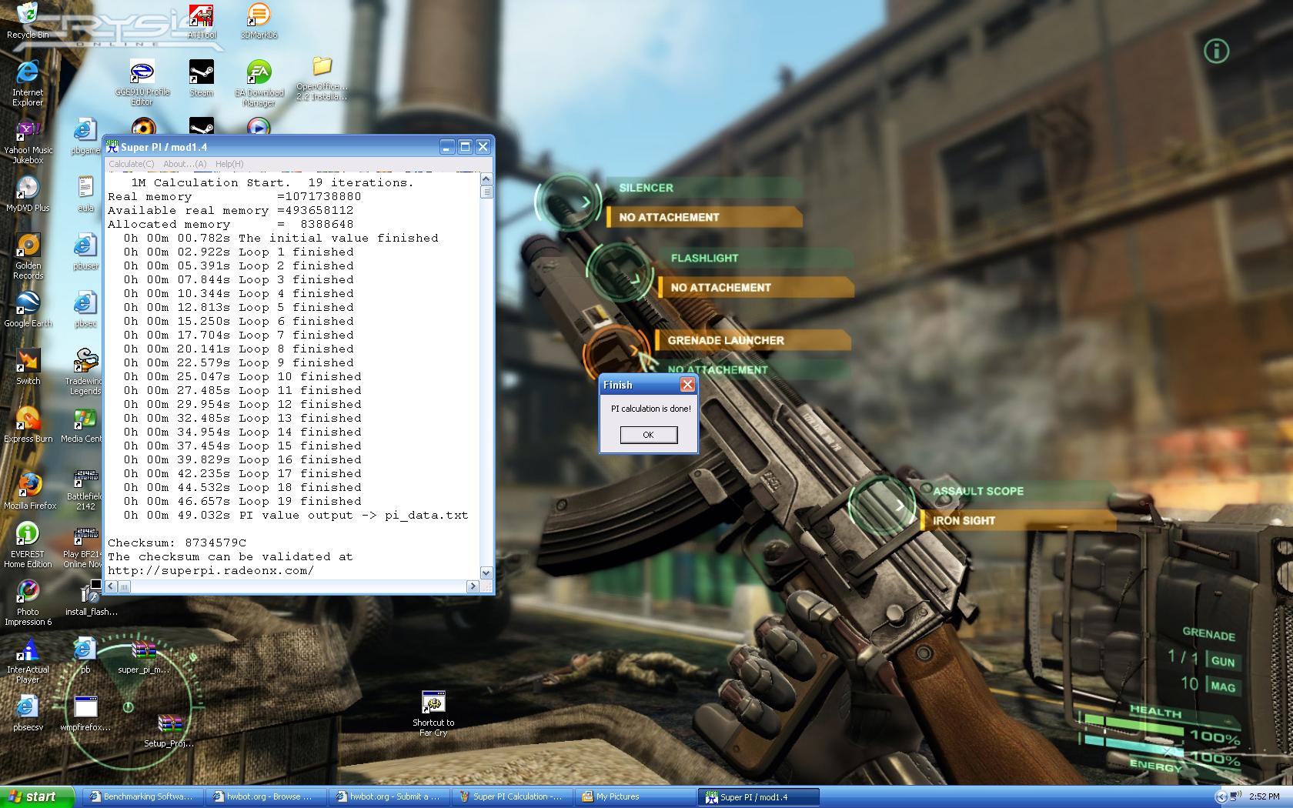Click the PI value output line

[296, 515]
